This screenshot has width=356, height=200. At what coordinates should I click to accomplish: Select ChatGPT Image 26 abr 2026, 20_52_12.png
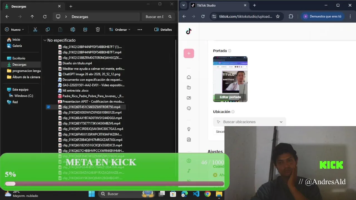[91, 74]
